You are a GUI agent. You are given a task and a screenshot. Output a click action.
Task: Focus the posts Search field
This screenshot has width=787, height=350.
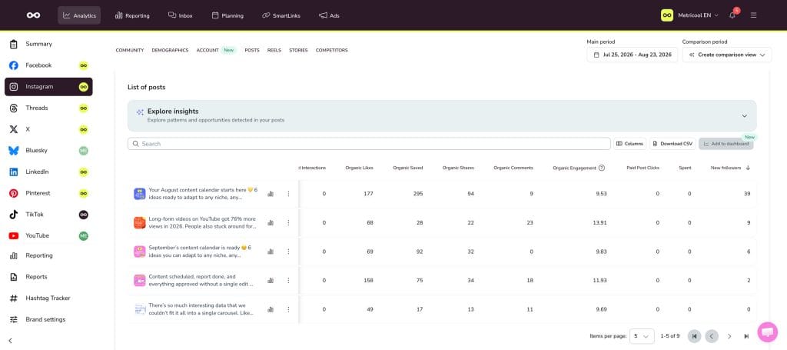369,144
